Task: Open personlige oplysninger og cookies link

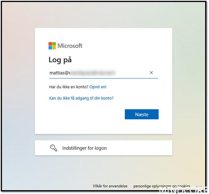Action: tap(162, 186)
